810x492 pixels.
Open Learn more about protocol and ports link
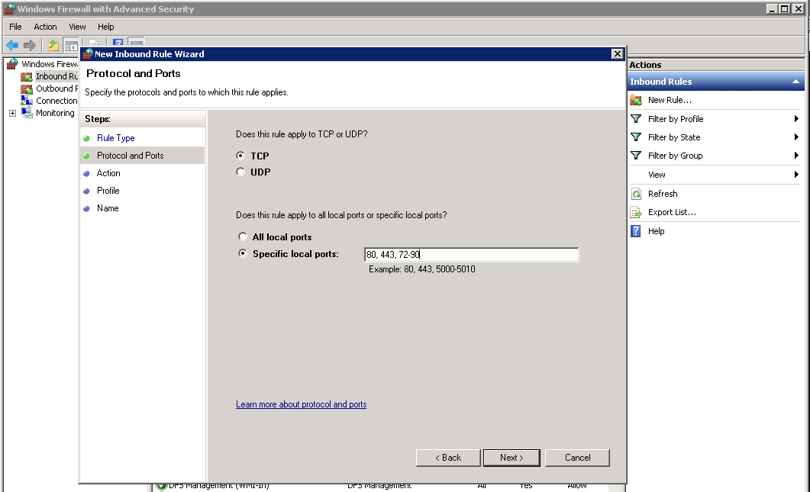(x=301, y=404)
